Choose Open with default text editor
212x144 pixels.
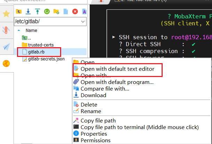click(117, 69)
